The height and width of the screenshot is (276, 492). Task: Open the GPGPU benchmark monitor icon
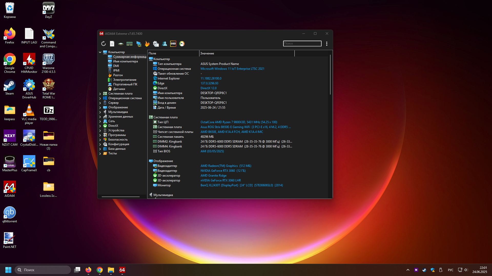(139, 44)
